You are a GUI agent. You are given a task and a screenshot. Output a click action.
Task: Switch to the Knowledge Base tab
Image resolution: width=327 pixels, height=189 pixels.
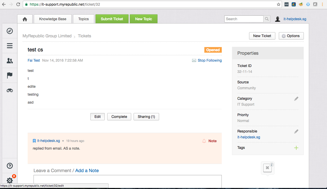coord(53,19)
